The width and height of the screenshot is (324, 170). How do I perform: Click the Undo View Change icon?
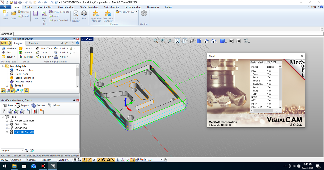231,41
